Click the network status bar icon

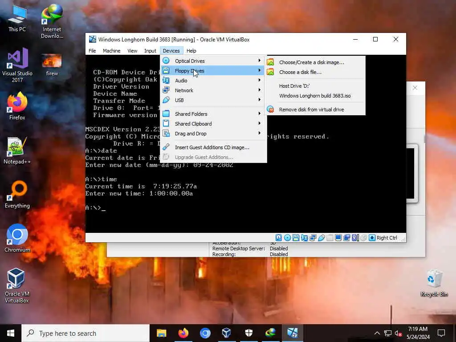click(x=313, y=238)
